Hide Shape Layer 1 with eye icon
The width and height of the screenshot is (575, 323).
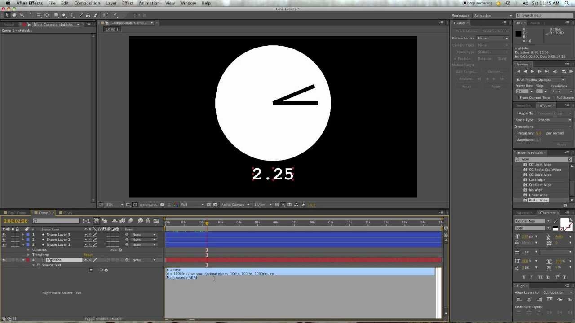pos(4,244)
